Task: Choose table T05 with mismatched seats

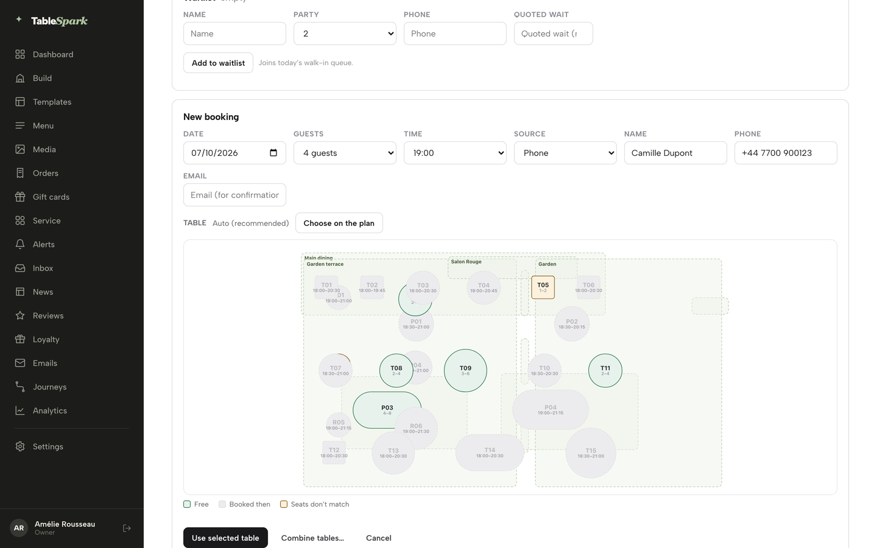Action: click(x=543, y=287)
